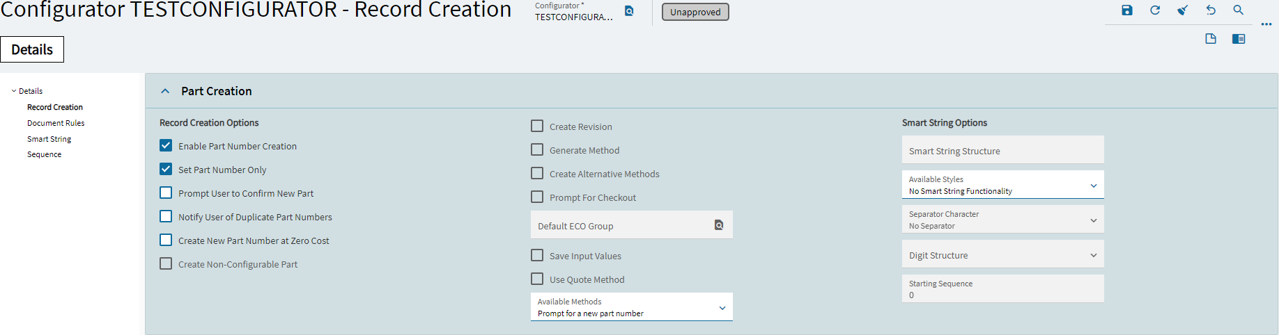The image size is (1279, 335).
Task: Click the Undo arrow icon
Action: pos(1211,10)
